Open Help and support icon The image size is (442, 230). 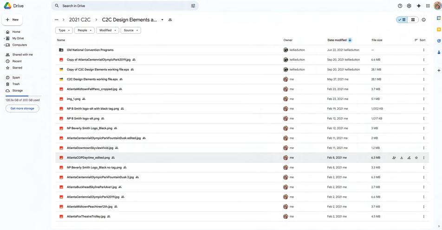pyautogui.click(x=400, y=6)
